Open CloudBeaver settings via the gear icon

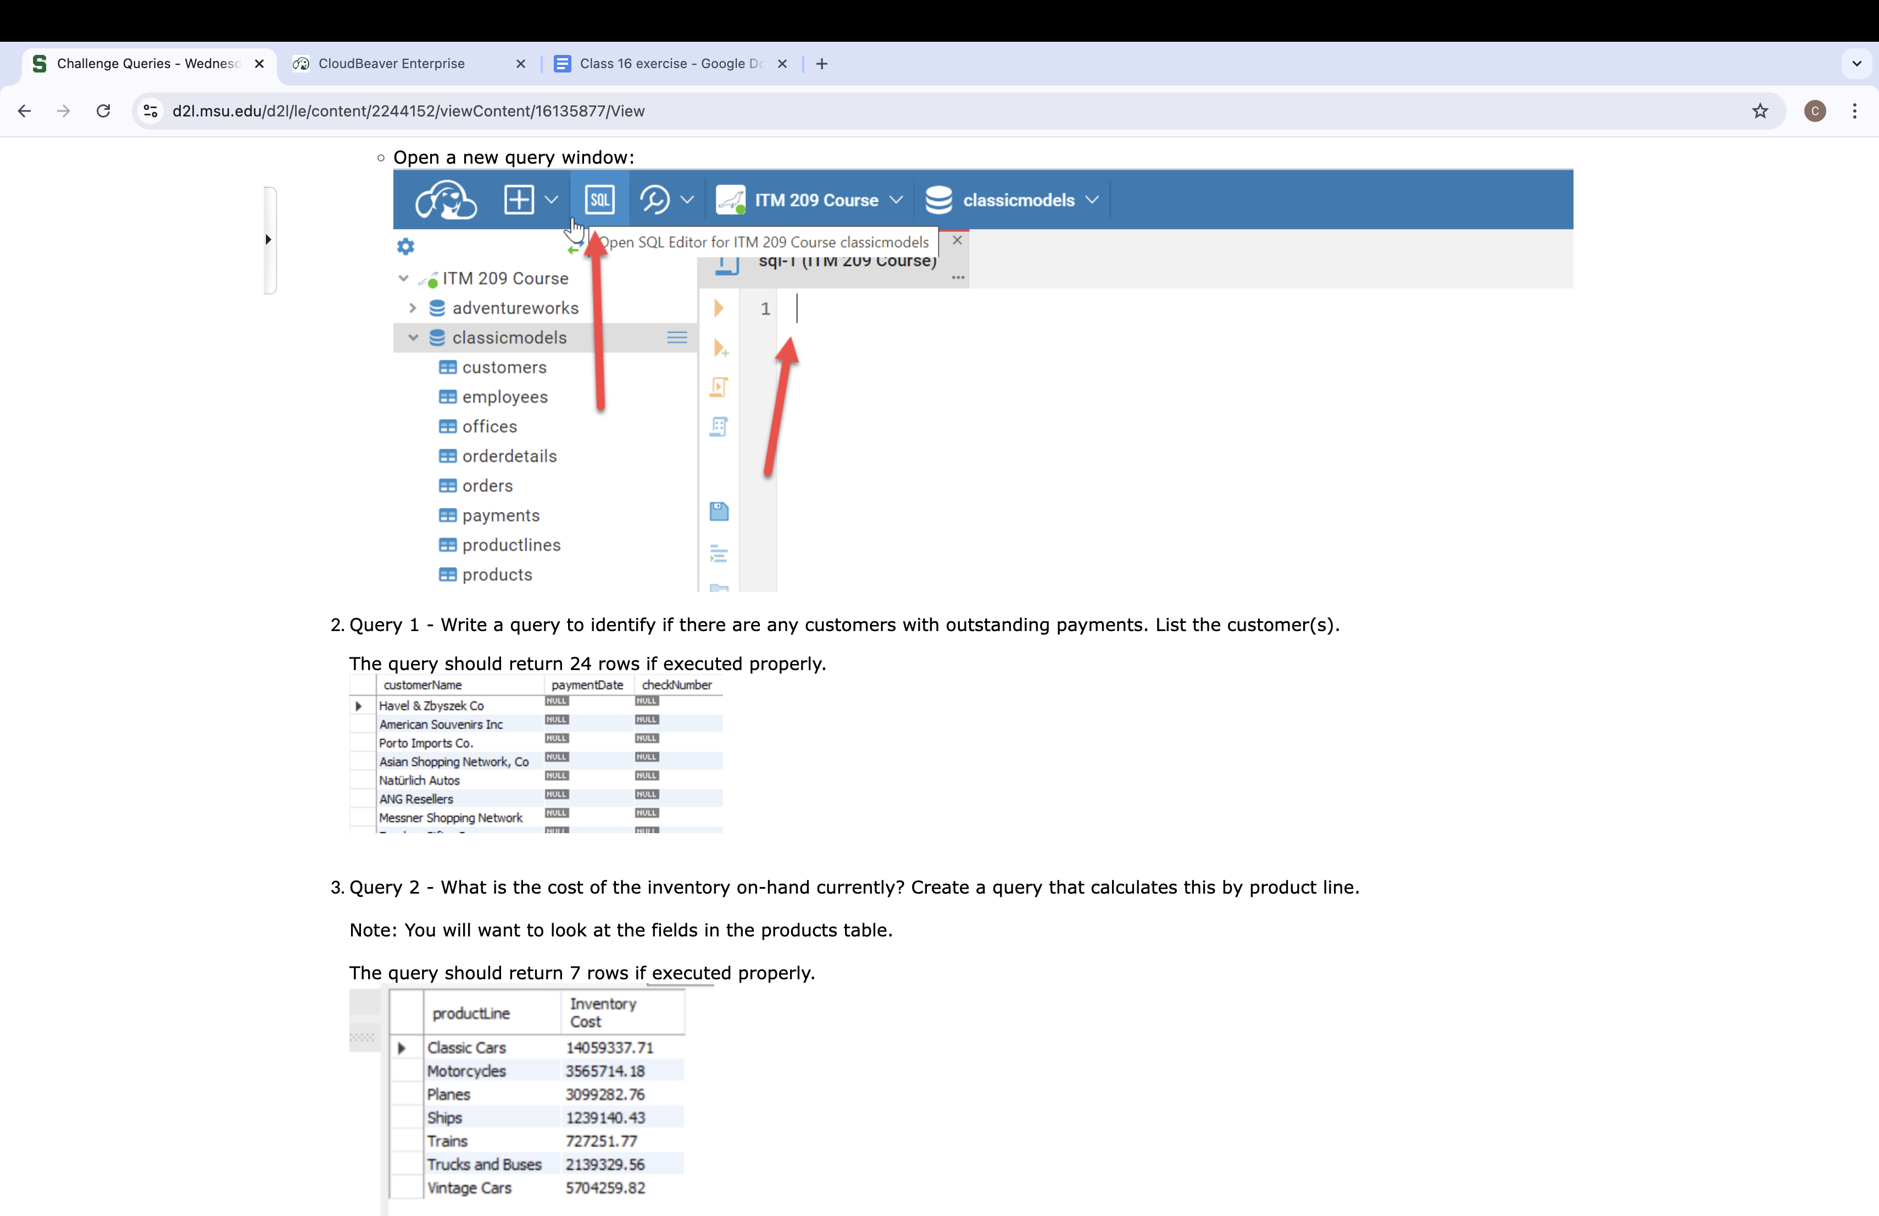pyautogui.click(x=405, y=246)
